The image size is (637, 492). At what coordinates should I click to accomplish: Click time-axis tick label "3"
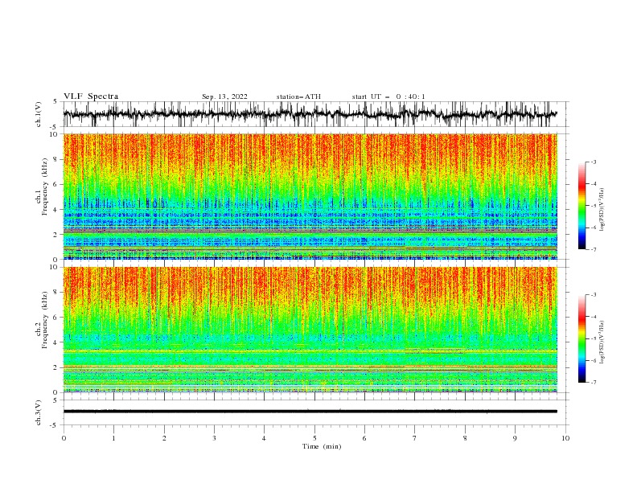[214, 438]
